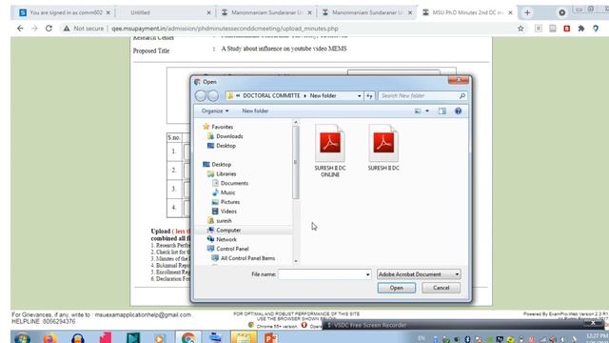Click the browser back arrow

tap(20, 29)
